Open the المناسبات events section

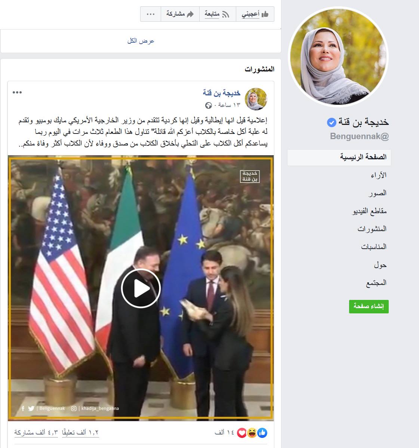point(374,246)
